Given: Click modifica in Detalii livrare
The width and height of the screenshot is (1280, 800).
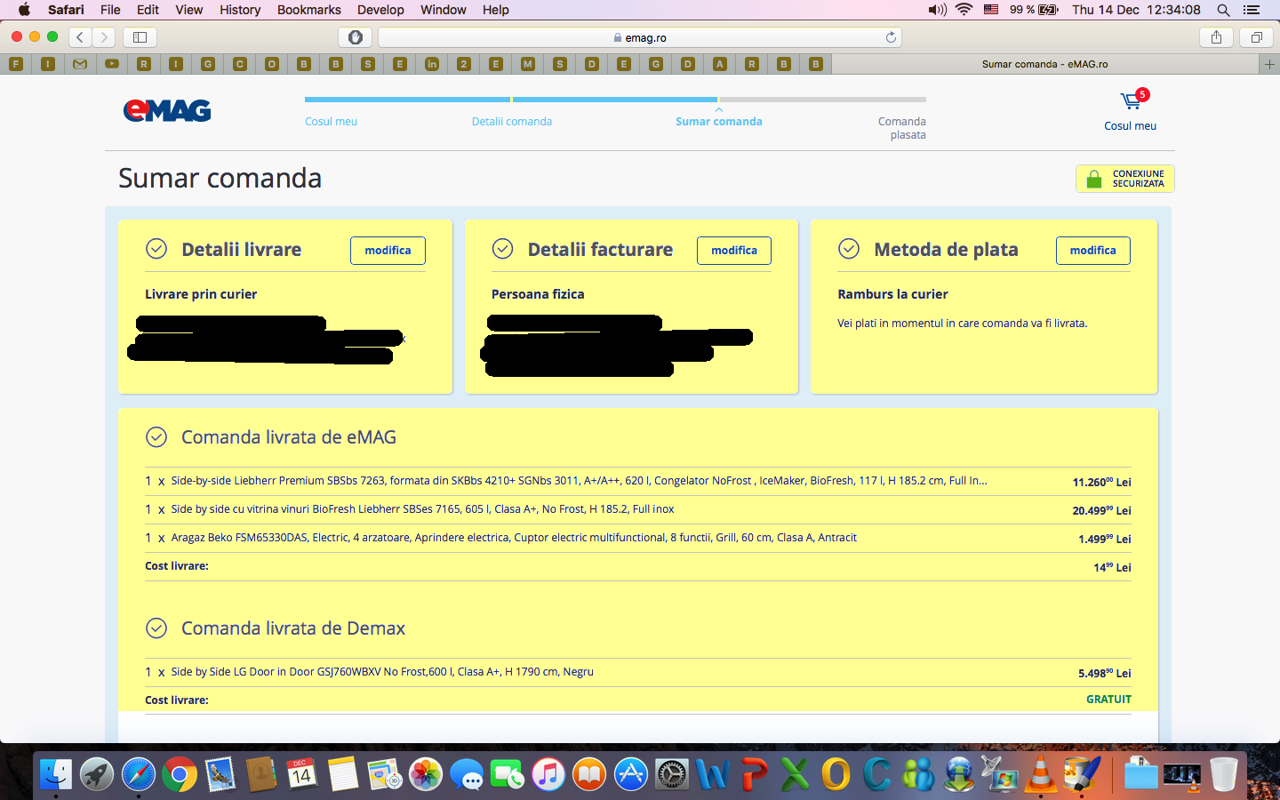Looking at the screenshot, I should click(x=388, y=251).
